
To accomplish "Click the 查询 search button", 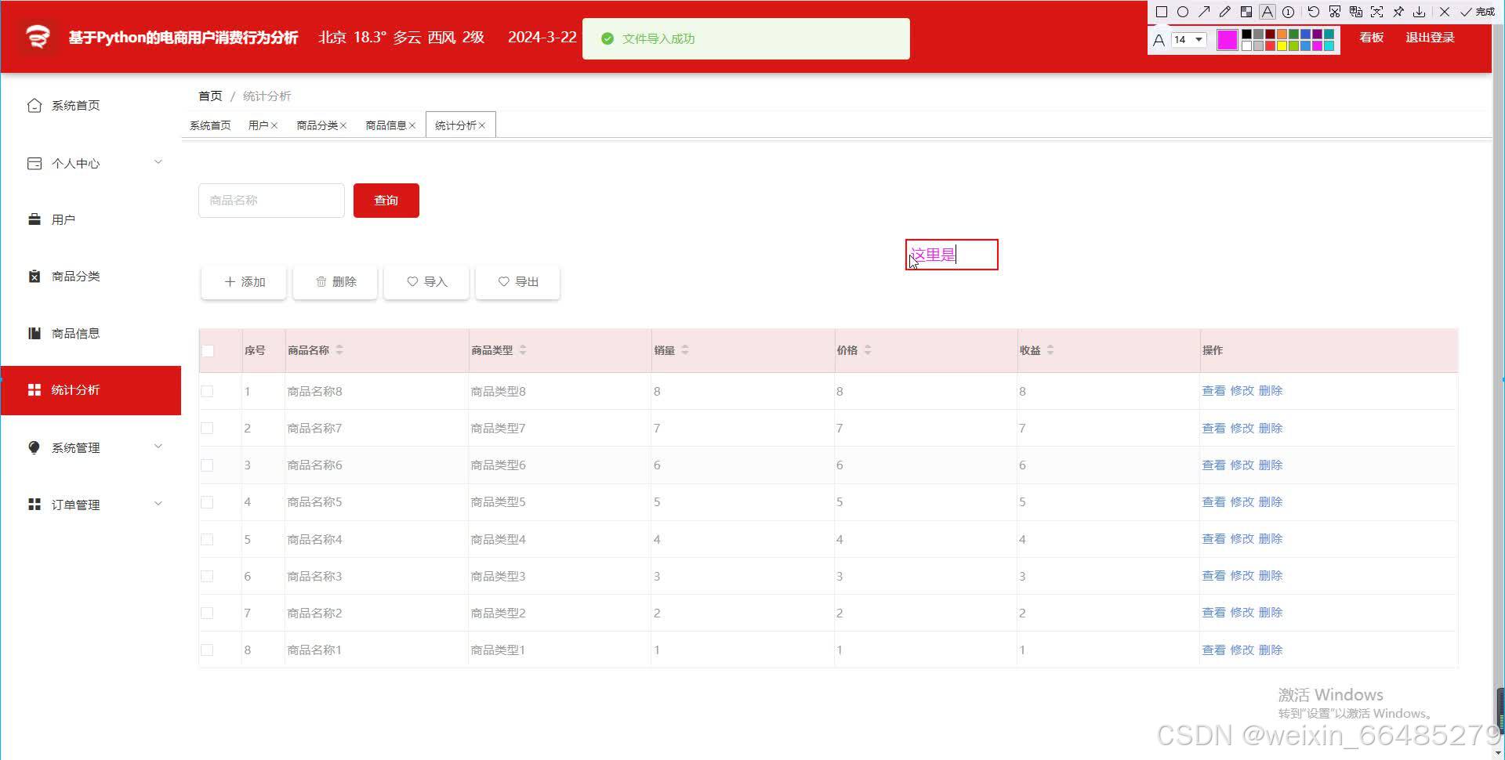I will (386, 201).
